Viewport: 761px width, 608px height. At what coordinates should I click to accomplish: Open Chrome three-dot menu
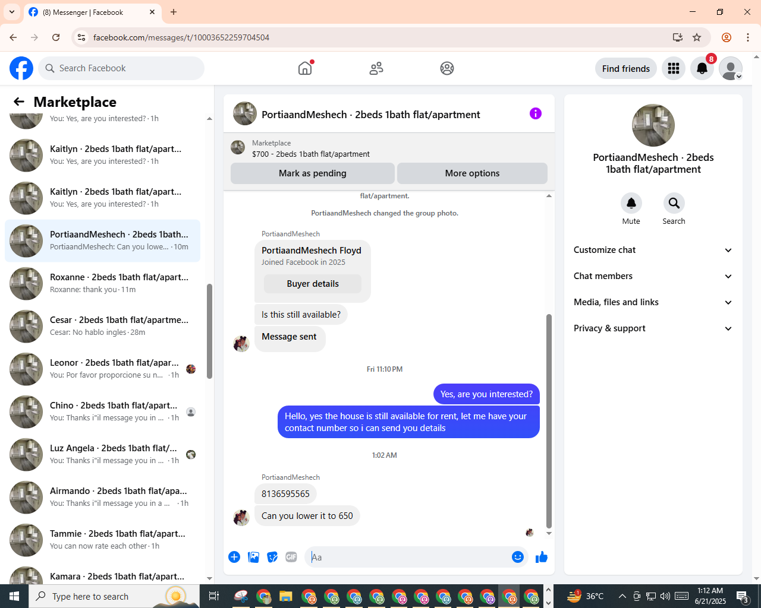(x=748, y=37)
